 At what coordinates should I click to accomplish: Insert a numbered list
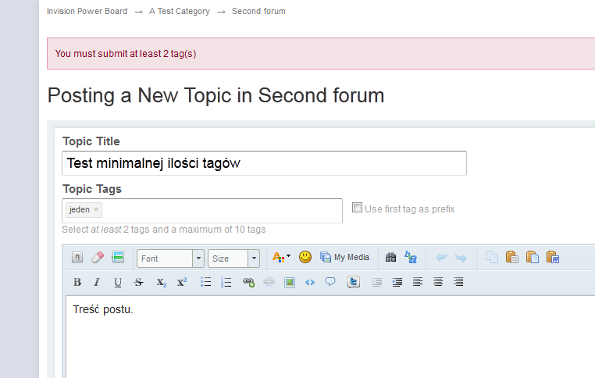coord(226,282)
